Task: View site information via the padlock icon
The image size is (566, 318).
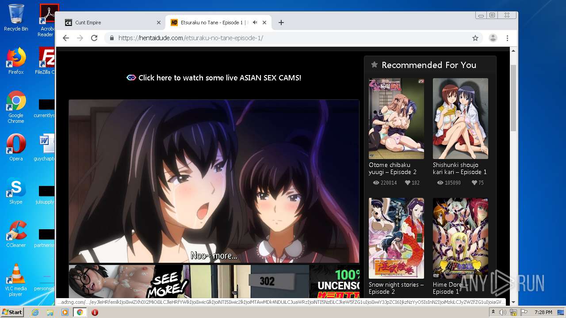Action: point(112,38)
